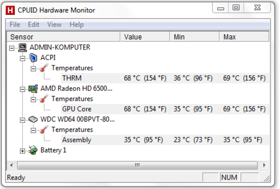The width and height of the screenshot is (280, 189).
Task: Minimize the Hardware Monitor window
Action: [220, 8]
